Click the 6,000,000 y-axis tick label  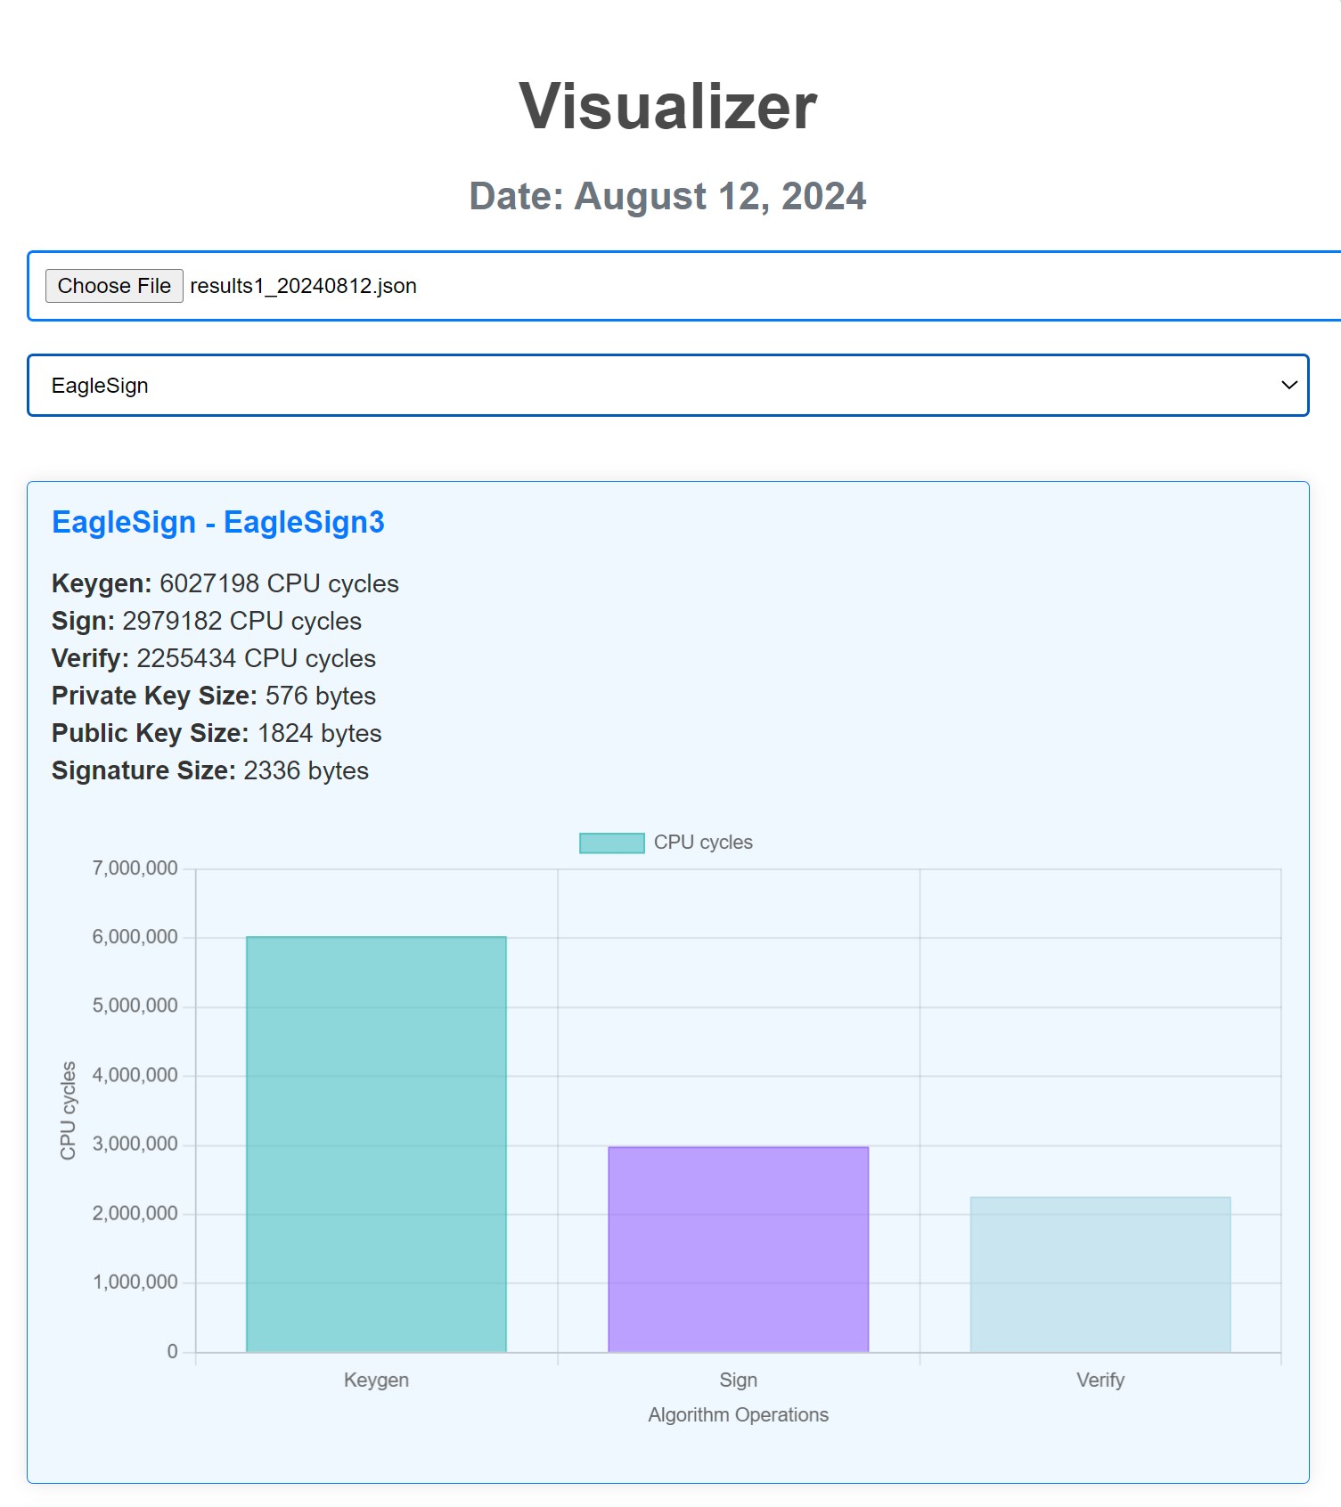(x=135, y=937)
